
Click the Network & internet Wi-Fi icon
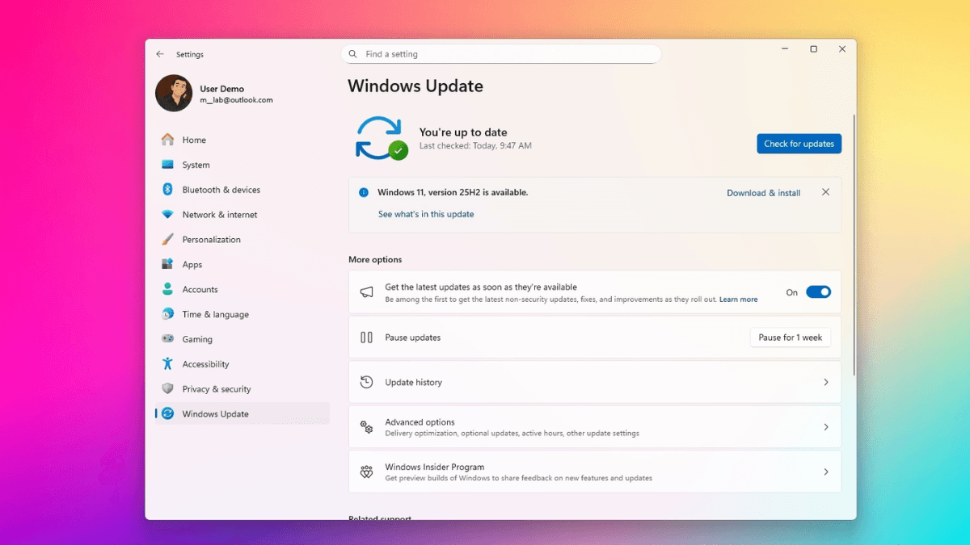pyautogui.click(x=167, y=215)
